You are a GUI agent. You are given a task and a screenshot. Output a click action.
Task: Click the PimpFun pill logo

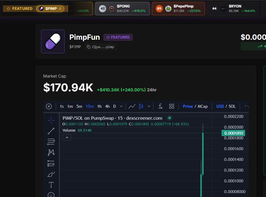(53, 41)
